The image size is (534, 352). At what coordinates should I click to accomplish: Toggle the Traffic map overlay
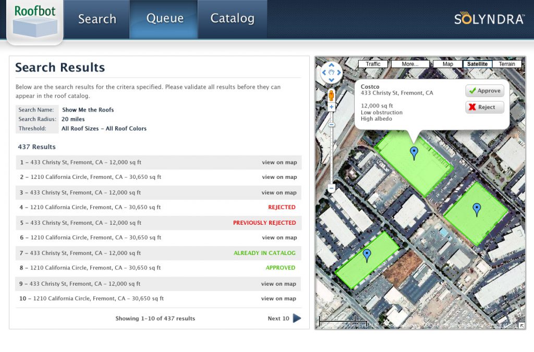373,64
